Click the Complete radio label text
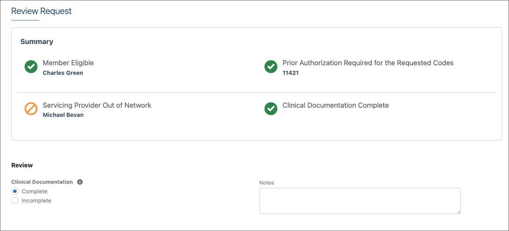 pyautogui.click(x=34, y=191)
